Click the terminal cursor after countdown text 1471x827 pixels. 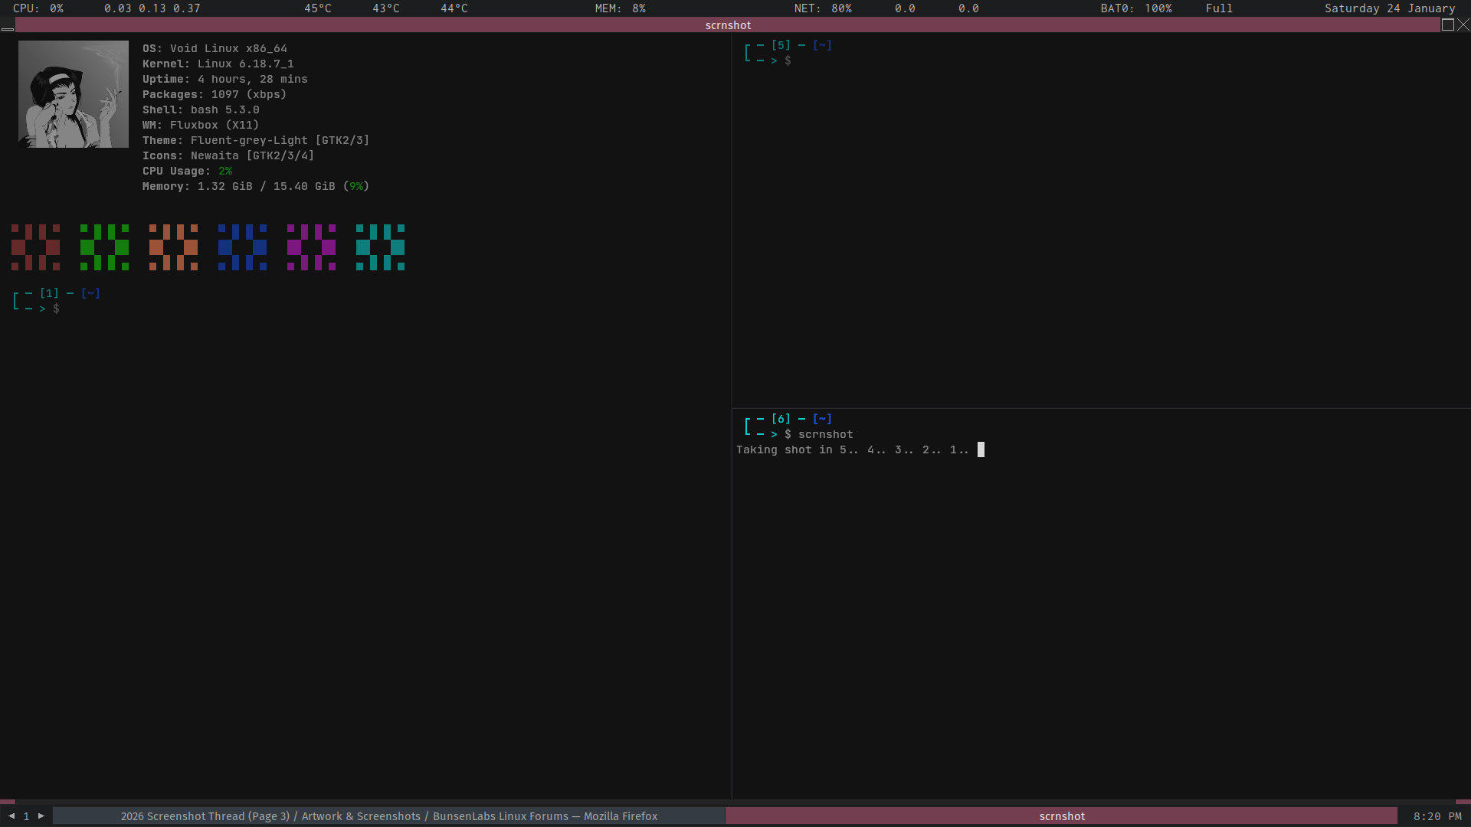tap(981, 449)
